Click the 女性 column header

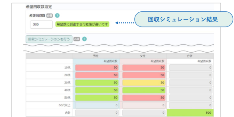tap(143, 56)
